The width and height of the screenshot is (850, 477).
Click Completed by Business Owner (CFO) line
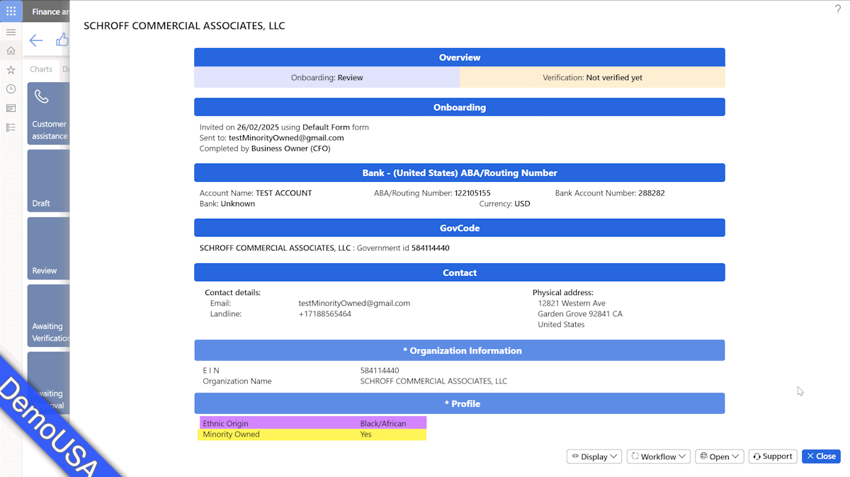[265, 149]
